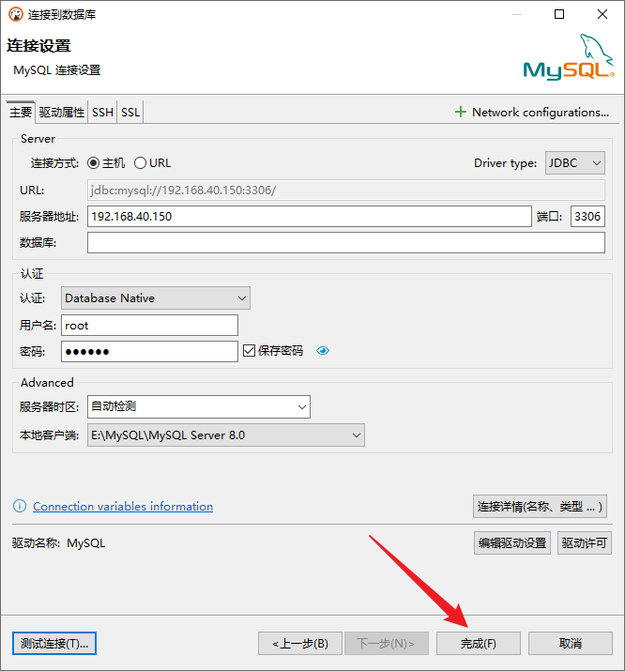Toggle the 保存密码 checkbox
625x671 pixels.
coord(249,351)
